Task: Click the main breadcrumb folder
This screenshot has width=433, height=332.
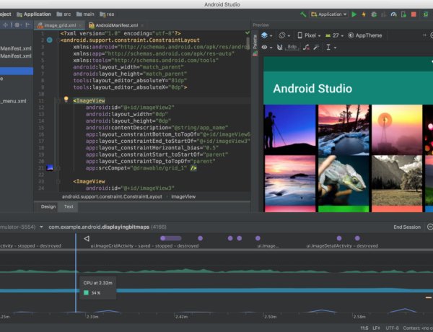Action: point(85,14)
